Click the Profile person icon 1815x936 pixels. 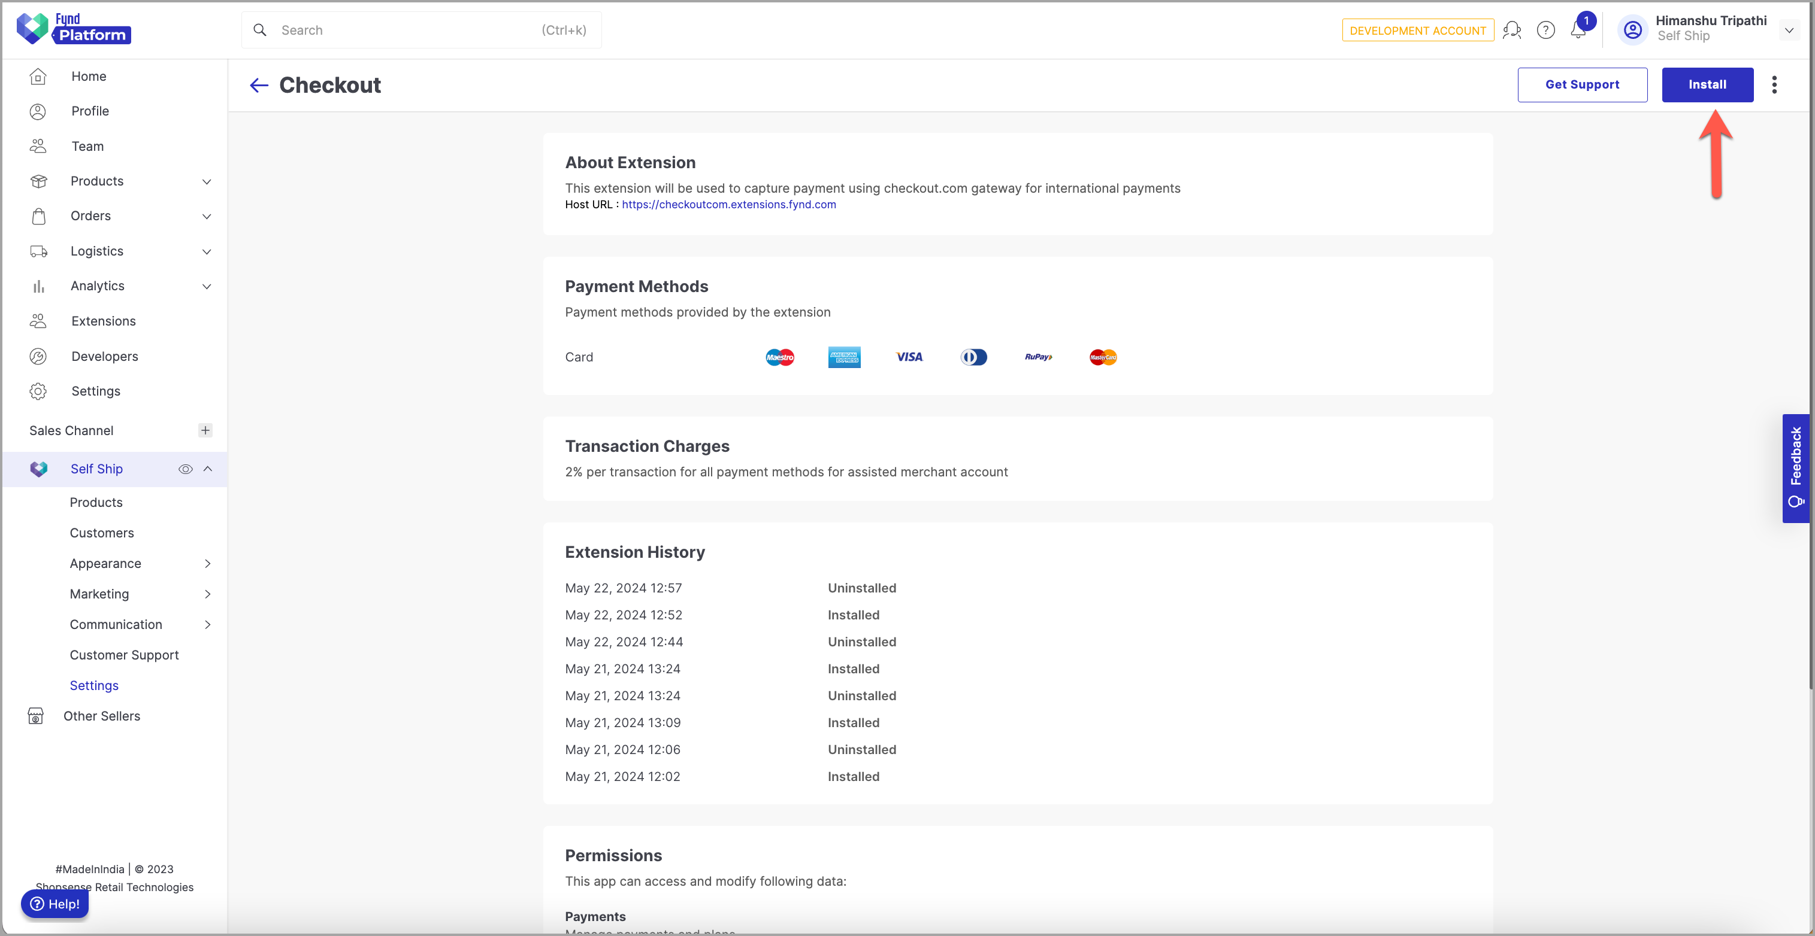[38, 111]
